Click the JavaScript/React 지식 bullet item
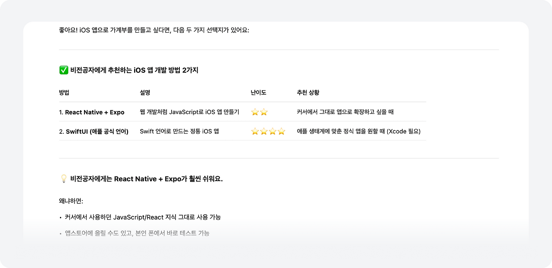This screenshot has height=268, width=552. [x=142, y=217]
